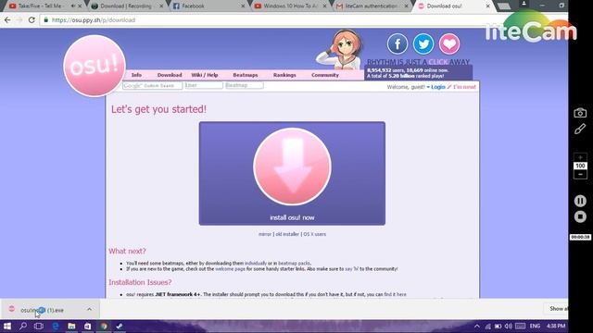Switch to Windows 10 How To tab
The height and width of the screenshot is (333, 593).
pos(290,6)
